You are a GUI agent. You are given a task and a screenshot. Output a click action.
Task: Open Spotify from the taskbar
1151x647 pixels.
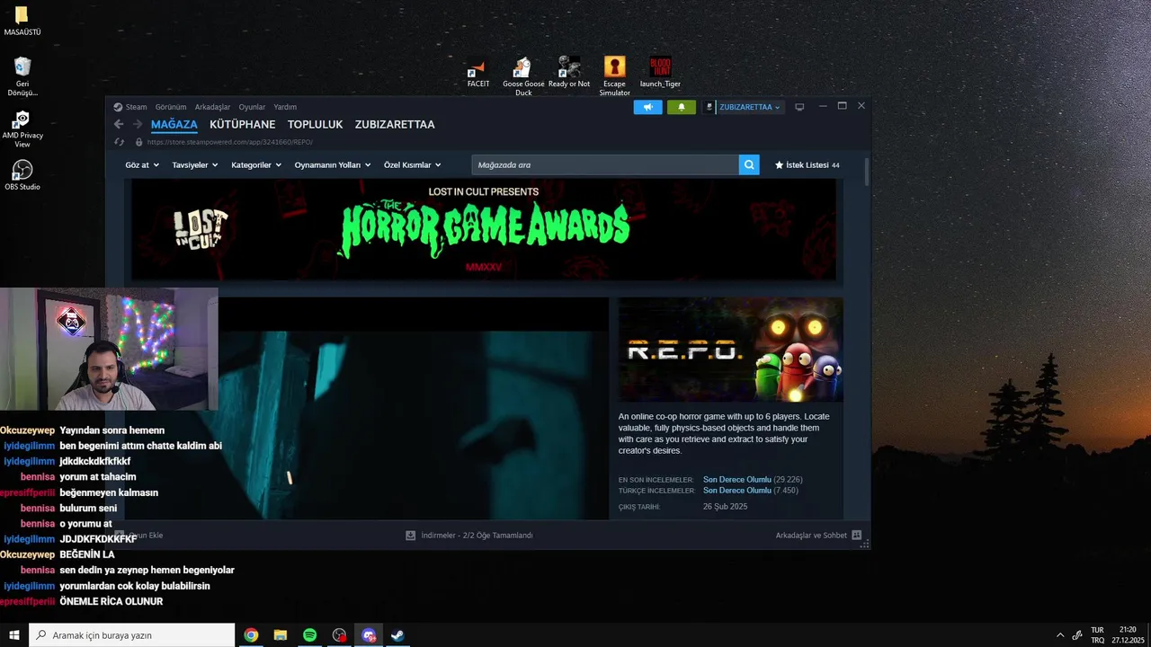tap(309, 635)
